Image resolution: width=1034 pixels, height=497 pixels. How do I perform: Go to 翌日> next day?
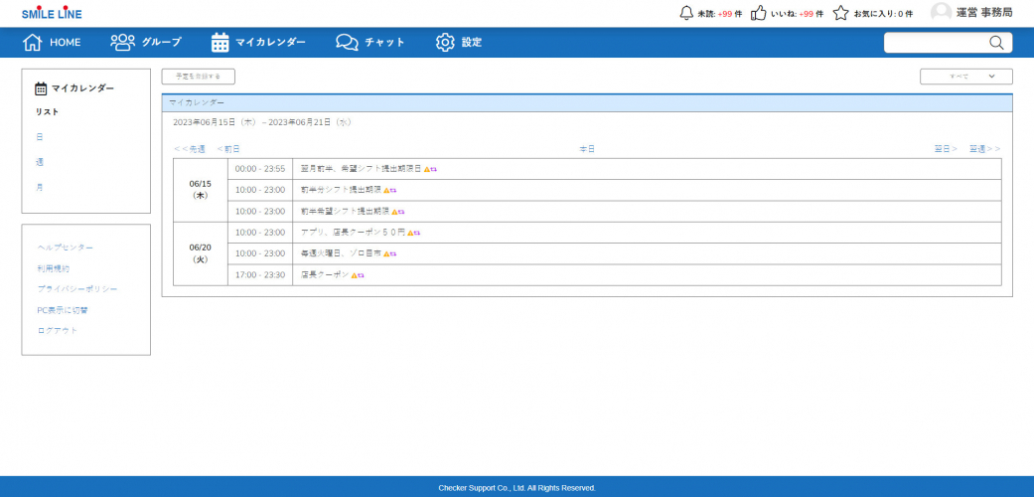click(x=946, y=149)
